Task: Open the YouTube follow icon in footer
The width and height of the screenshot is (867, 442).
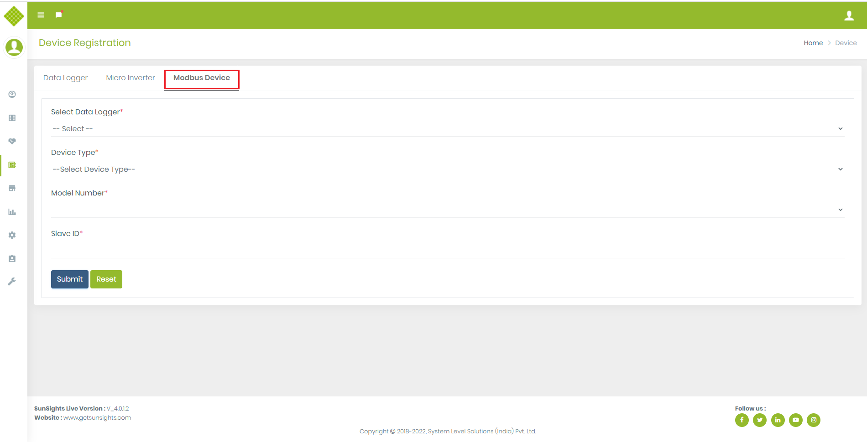Action: (x=795, y=420)
